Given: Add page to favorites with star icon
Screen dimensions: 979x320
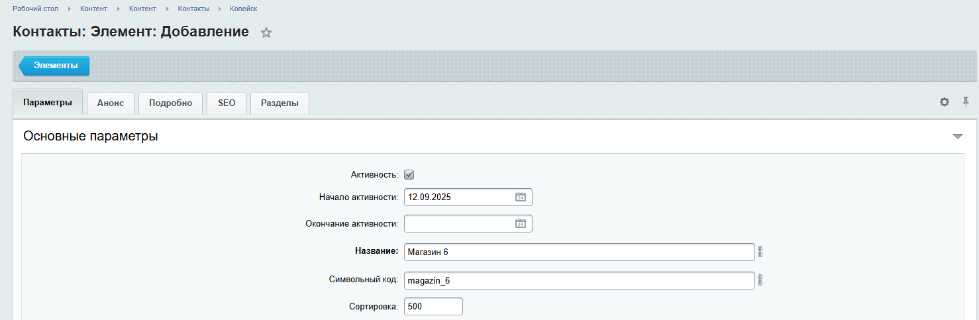Looking at the screenshot, I should [x=266, y=32].
